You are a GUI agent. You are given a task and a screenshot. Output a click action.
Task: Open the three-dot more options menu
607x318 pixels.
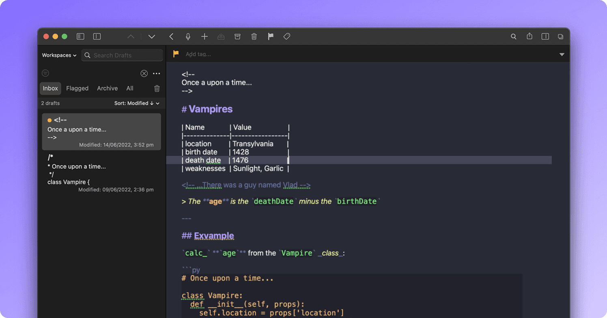pos(157,73)
